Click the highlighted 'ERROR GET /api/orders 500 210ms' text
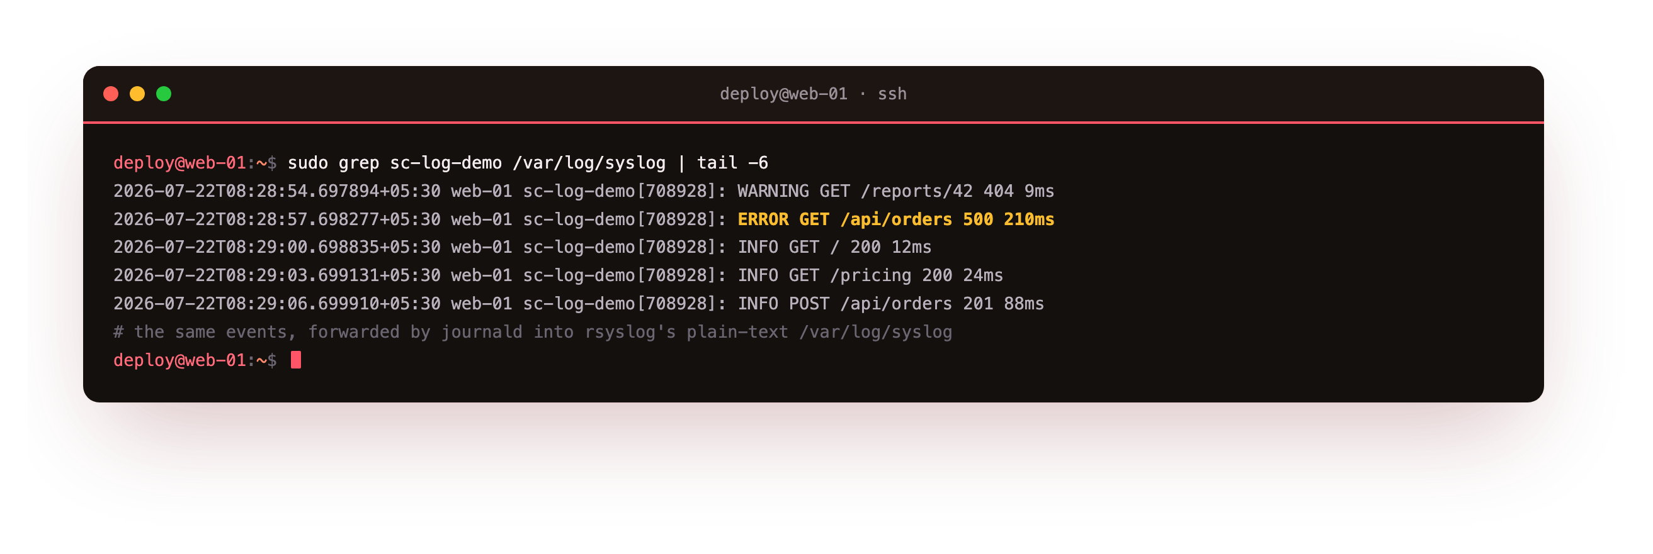The height and width of the screenshot is (554, 1653). pyautogui.click(x=895, y=219)
